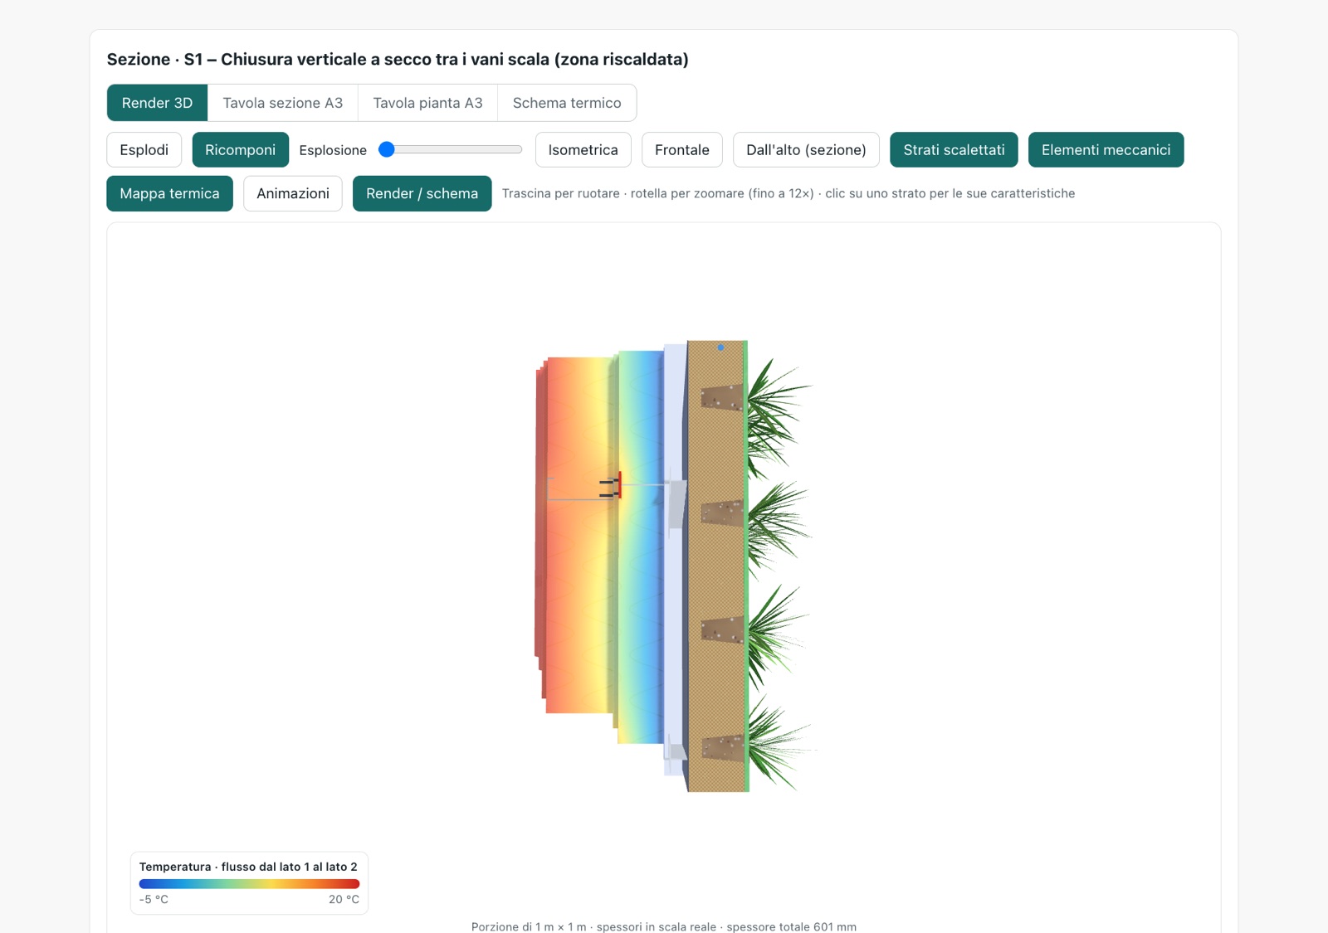Screen dimensions: 1328x933
Task: Open the Tavola sezione A3 tab
Action: click(x=282, y=103)
